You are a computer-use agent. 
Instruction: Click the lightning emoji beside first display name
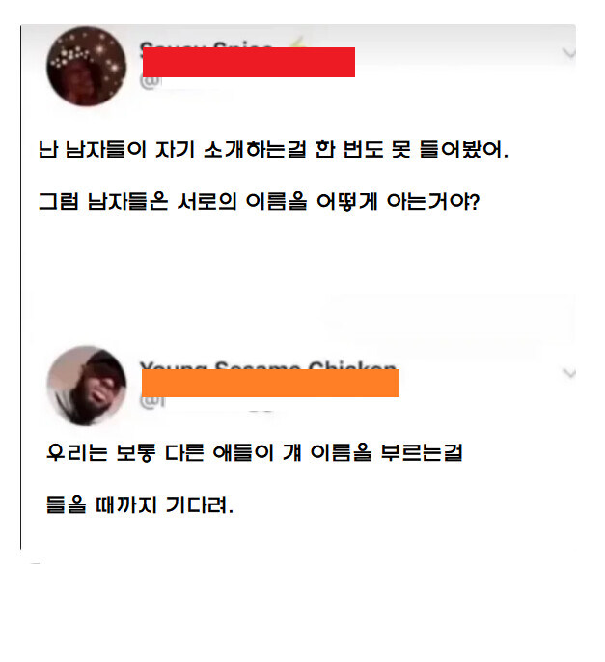[x=296, y=42]
